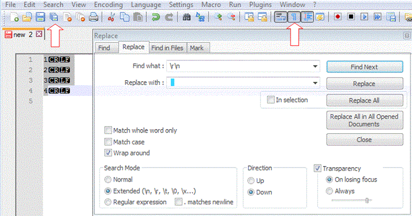Redo the last undone action
Screen dimensions: 412x216
click(x=169, y=17)
